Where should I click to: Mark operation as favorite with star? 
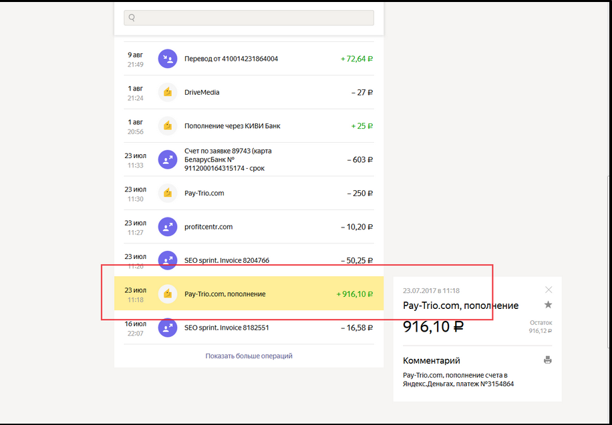click(549, 305)
